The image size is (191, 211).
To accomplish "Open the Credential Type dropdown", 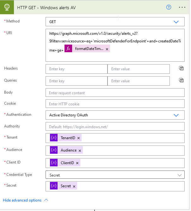I will [x=115, y=175].
